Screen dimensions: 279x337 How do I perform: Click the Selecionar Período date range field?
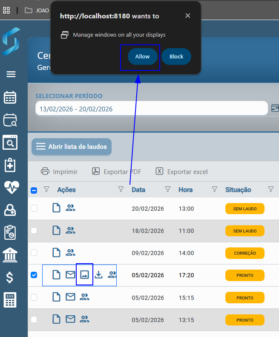[151, 109]
